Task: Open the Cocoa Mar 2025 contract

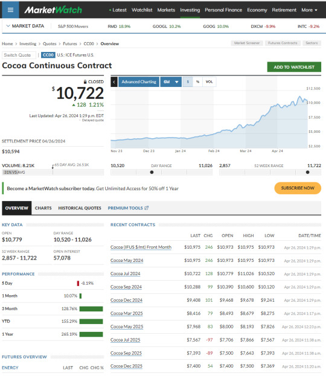Action: (x=126, y=313)
